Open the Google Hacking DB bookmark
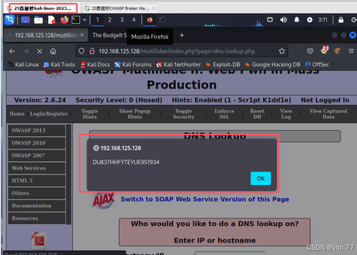Image resolution: width=357 pixels, height=255 pixels. [x=272, y=64]
